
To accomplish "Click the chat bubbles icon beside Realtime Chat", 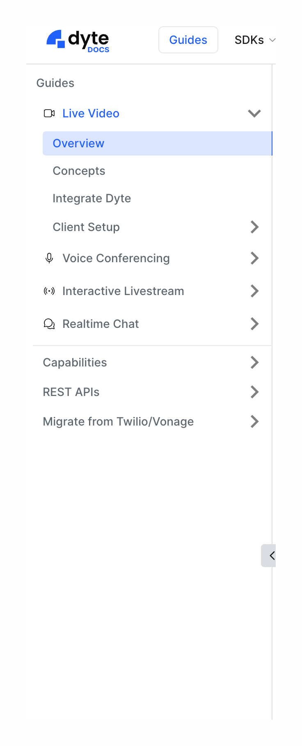I will pyautogui.click(x=49, y=324).
